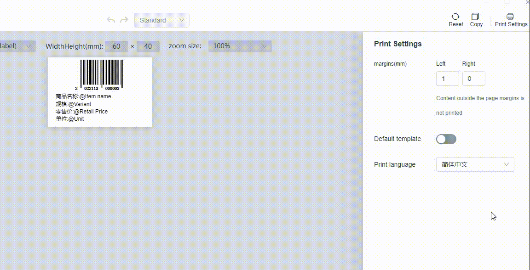Expand the label type dropdown at left edge

pyautogui.click(x=17, y=46)
